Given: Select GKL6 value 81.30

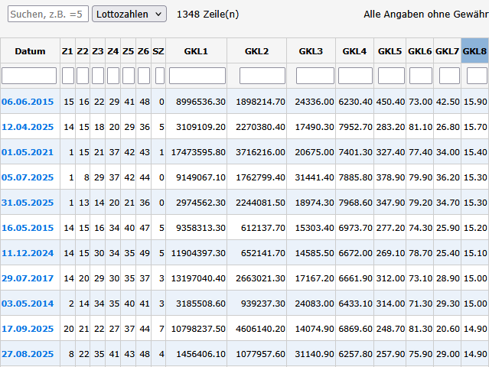Looking at the screenshot, I should (421, 329).
